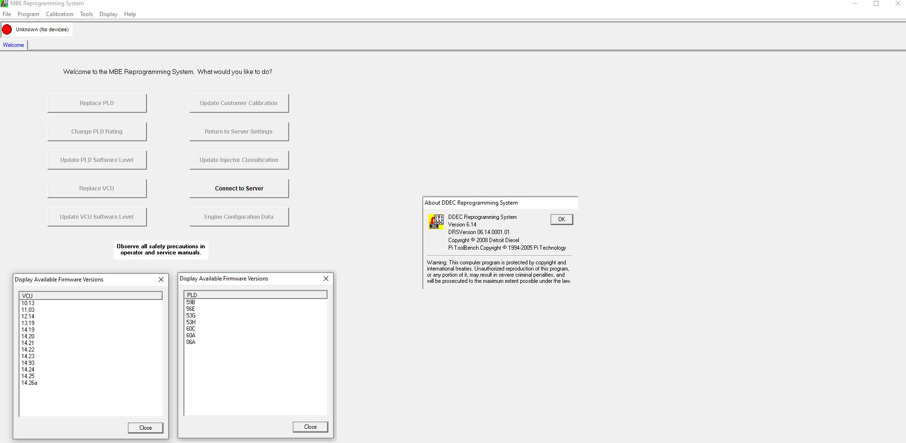Select VCU firmware version 10.13
Viewport: 906px width, 443px height.
[x=28, y=303]
